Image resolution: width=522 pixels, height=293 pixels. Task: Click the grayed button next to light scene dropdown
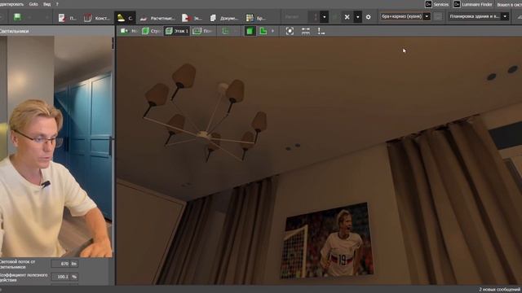click(x=438, y=16)
